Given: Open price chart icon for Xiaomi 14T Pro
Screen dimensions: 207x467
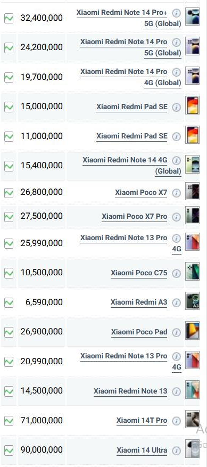Looking at the screenshot, I should (x=9, y=421).
